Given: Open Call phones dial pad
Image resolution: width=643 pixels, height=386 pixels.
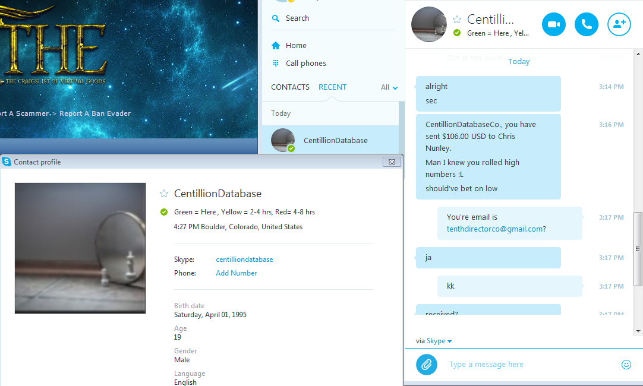Looking at the screenshot, I should tap(306, 63).
